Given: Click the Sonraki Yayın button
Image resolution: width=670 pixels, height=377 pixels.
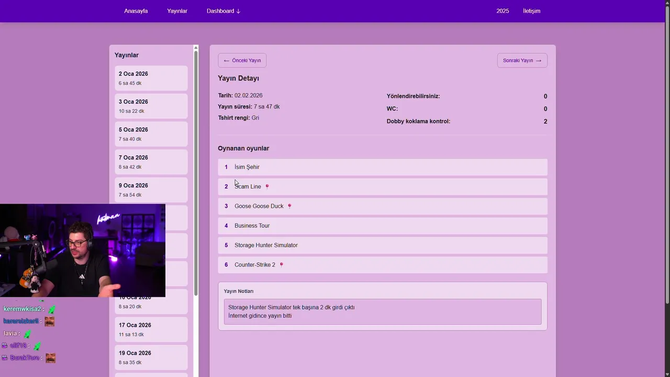Looking at the screenshot, I should tap(522, 60).
